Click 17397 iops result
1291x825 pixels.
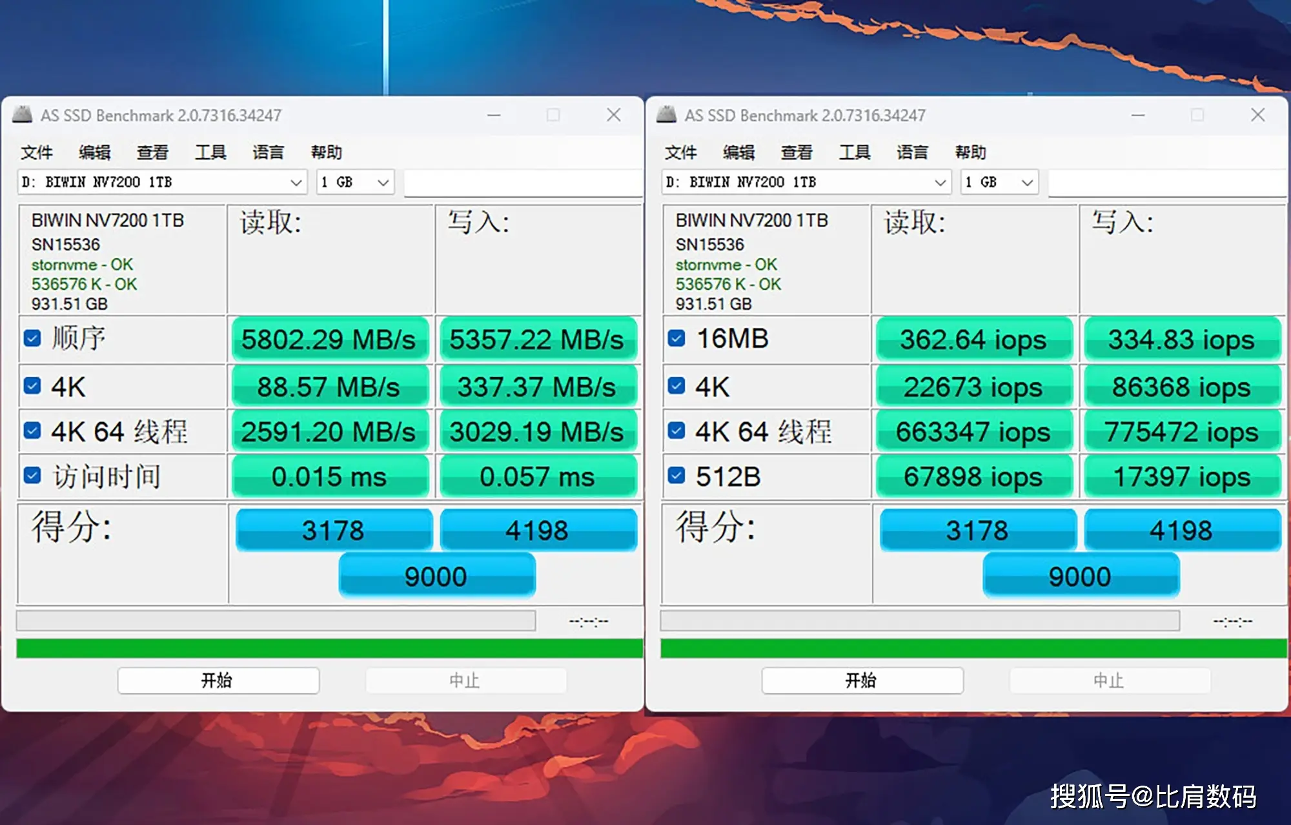click(1182, 476)
